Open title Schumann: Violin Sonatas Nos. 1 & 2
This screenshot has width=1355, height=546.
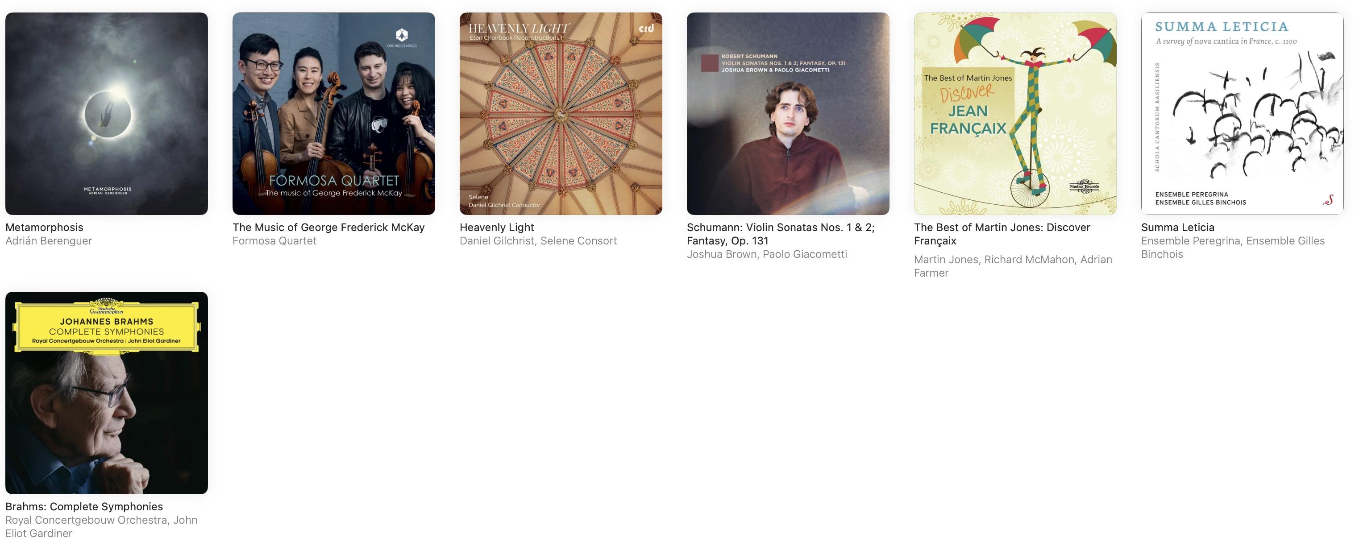[781, 234]
